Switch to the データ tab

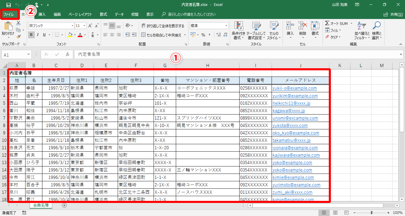(119, 14)
